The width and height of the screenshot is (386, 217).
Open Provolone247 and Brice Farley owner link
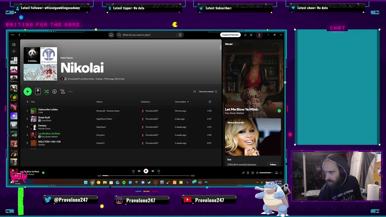81,79
